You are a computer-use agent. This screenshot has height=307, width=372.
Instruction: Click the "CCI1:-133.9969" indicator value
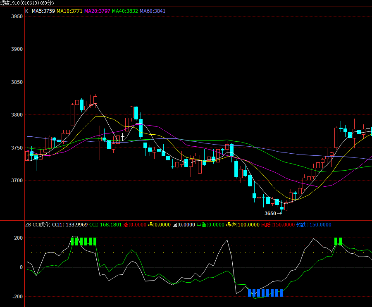[70, 225]
